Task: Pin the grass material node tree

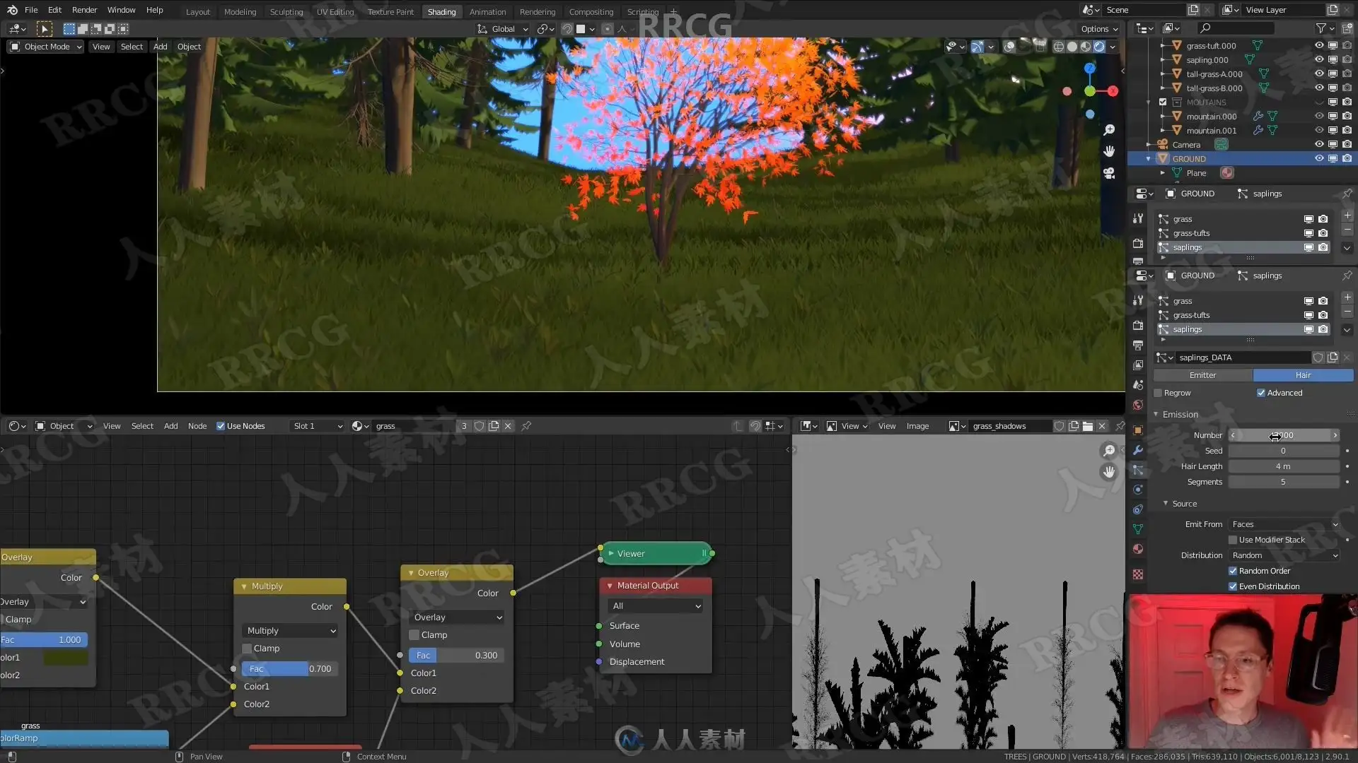Action: point(526,426)
